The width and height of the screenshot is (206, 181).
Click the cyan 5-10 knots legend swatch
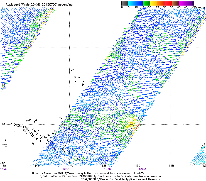click(x=132, y=3)
